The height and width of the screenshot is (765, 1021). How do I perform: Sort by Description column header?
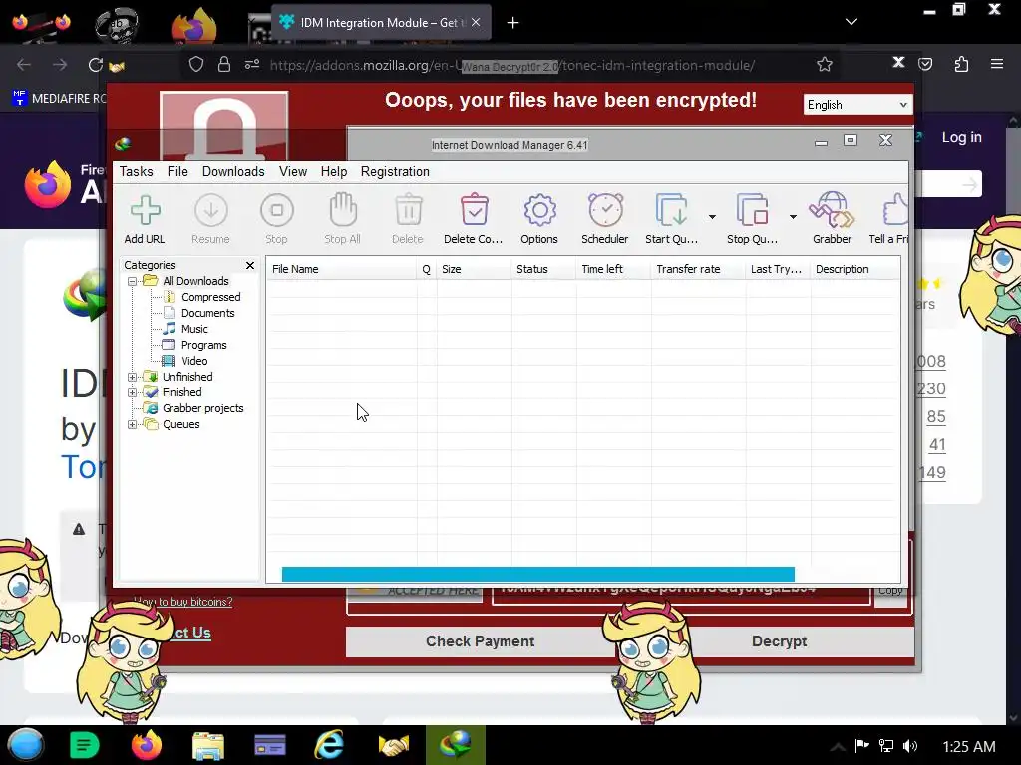[x=854, y=269]
